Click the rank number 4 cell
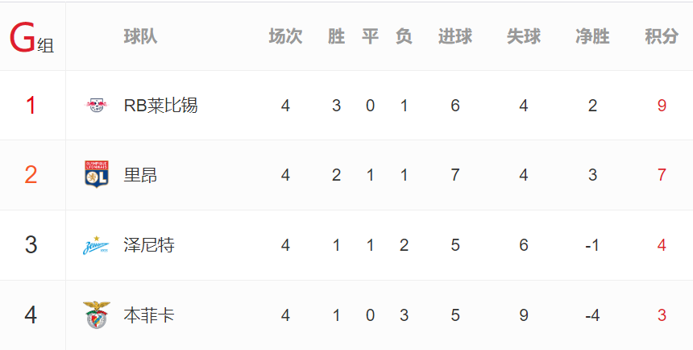The width and height of the screenshot is (693, 350). (x=31, y=315)
